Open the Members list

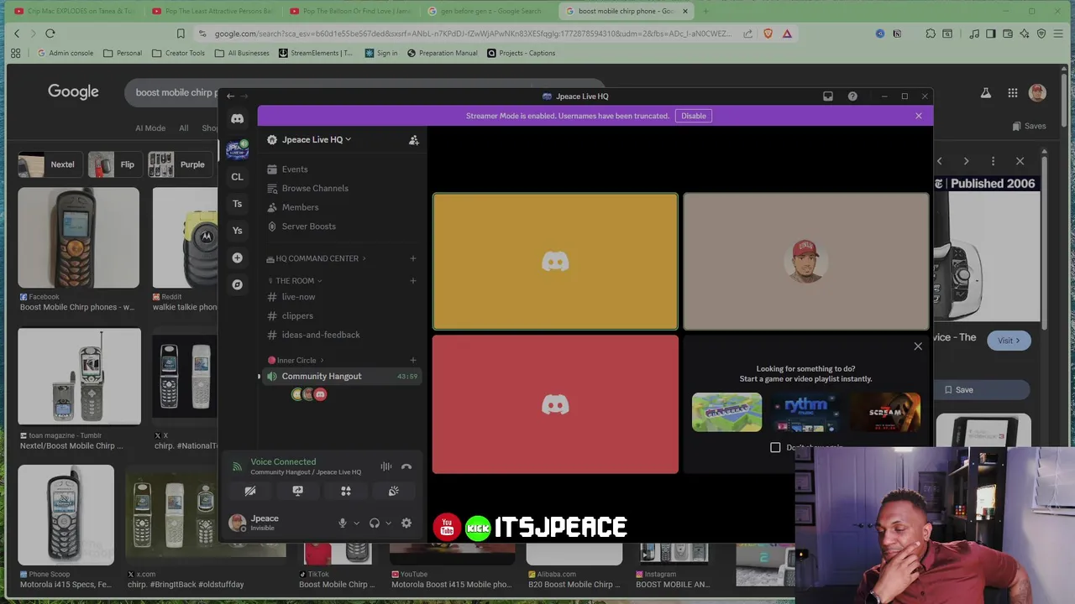coord(340,207)
